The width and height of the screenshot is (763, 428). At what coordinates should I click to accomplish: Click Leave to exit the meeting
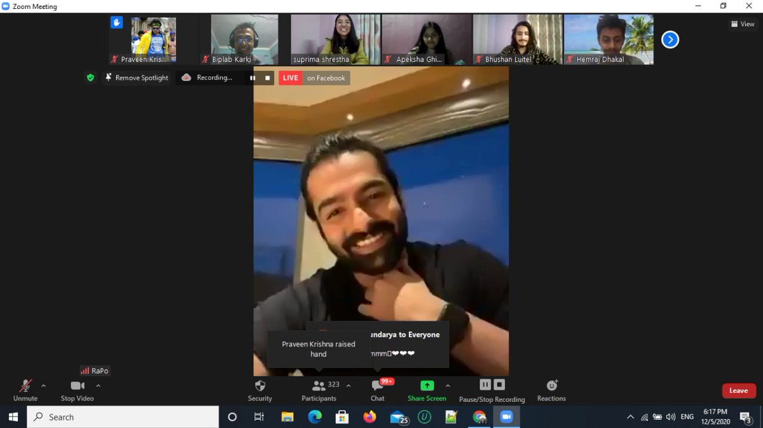(738, 390)
